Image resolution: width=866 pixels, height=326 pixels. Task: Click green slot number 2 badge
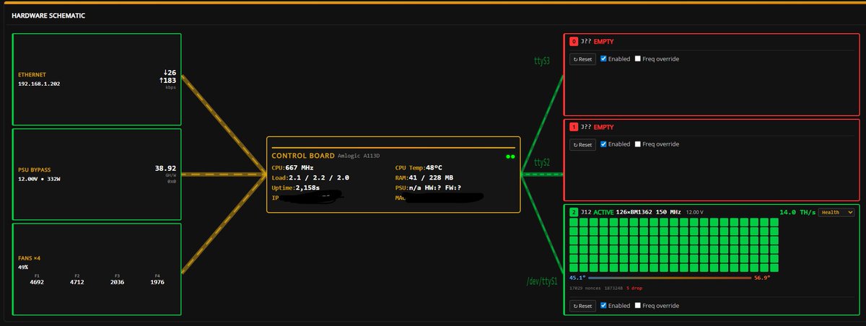(x=574, y=212)
